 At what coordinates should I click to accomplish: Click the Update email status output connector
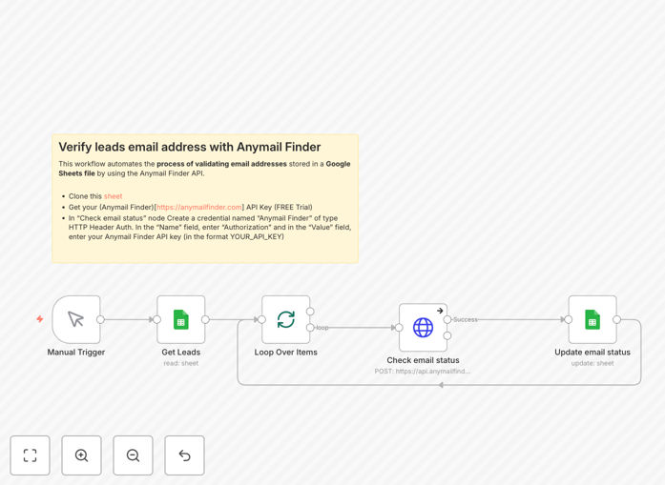(x=616, y=319)
